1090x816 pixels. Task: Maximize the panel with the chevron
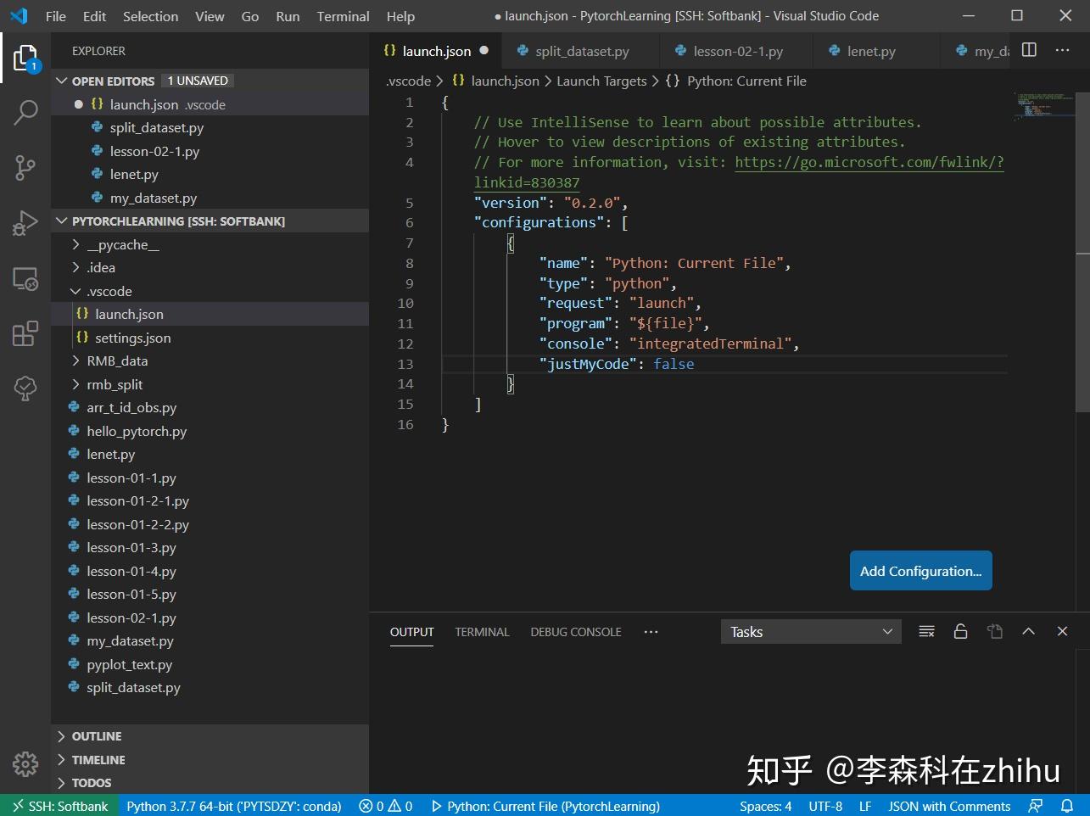click(1028, 631)
